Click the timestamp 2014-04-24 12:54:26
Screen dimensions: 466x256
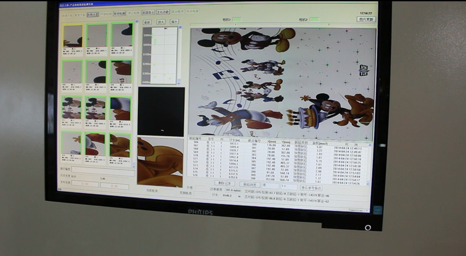coord(346,183)
